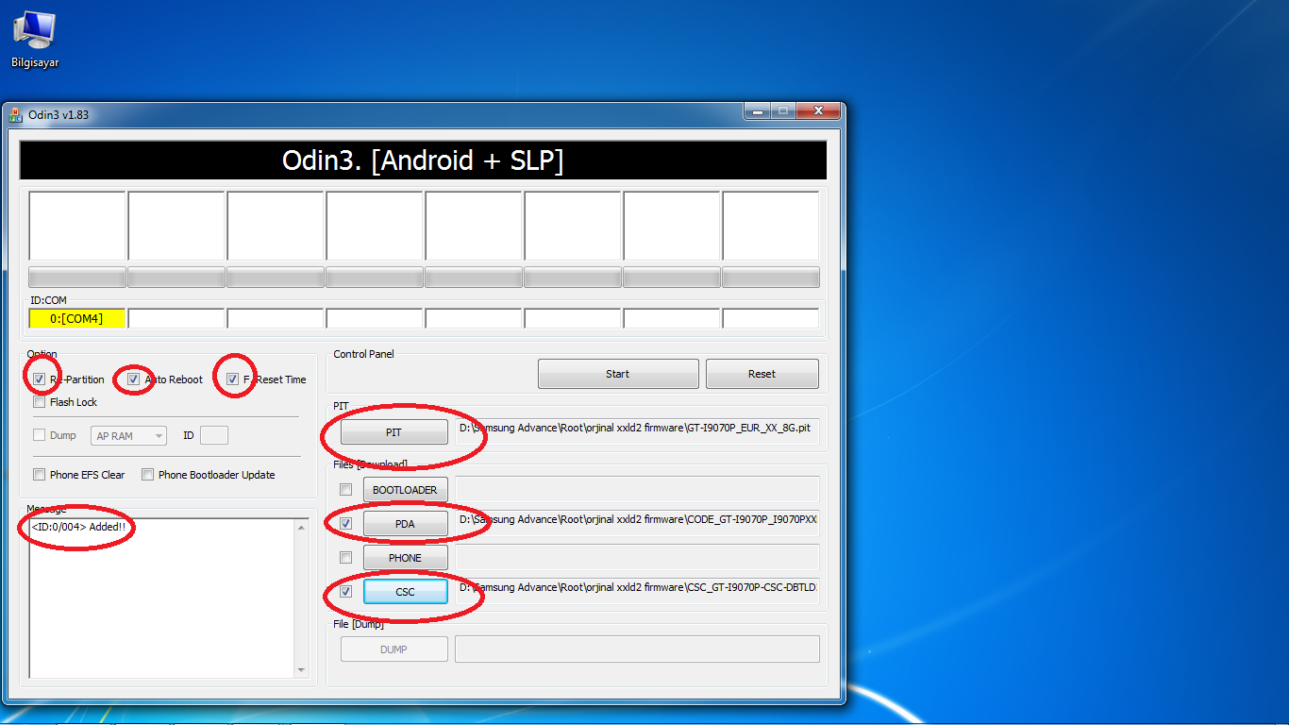This screenshot has height=725, width=1289.
Task: Check the PHONE file checkbox
Action: click(346, 557)
